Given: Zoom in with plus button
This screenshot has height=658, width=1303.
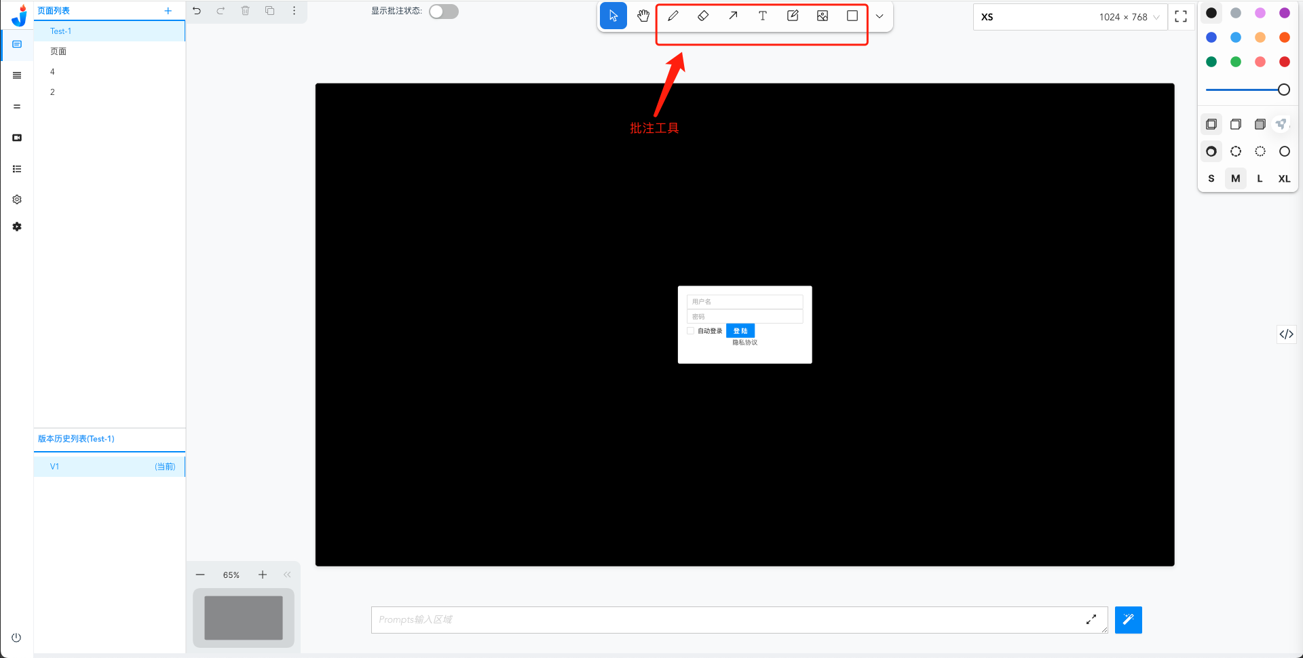Looking at the screenshot, I should click(263, 575).
